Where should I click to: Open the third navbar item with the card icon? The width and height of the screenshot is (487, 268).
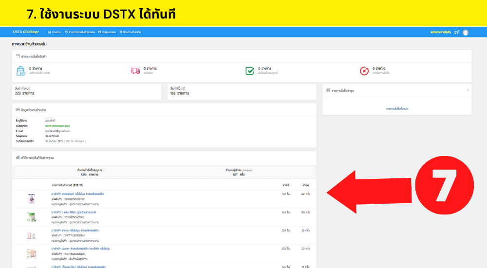(107, 32)
